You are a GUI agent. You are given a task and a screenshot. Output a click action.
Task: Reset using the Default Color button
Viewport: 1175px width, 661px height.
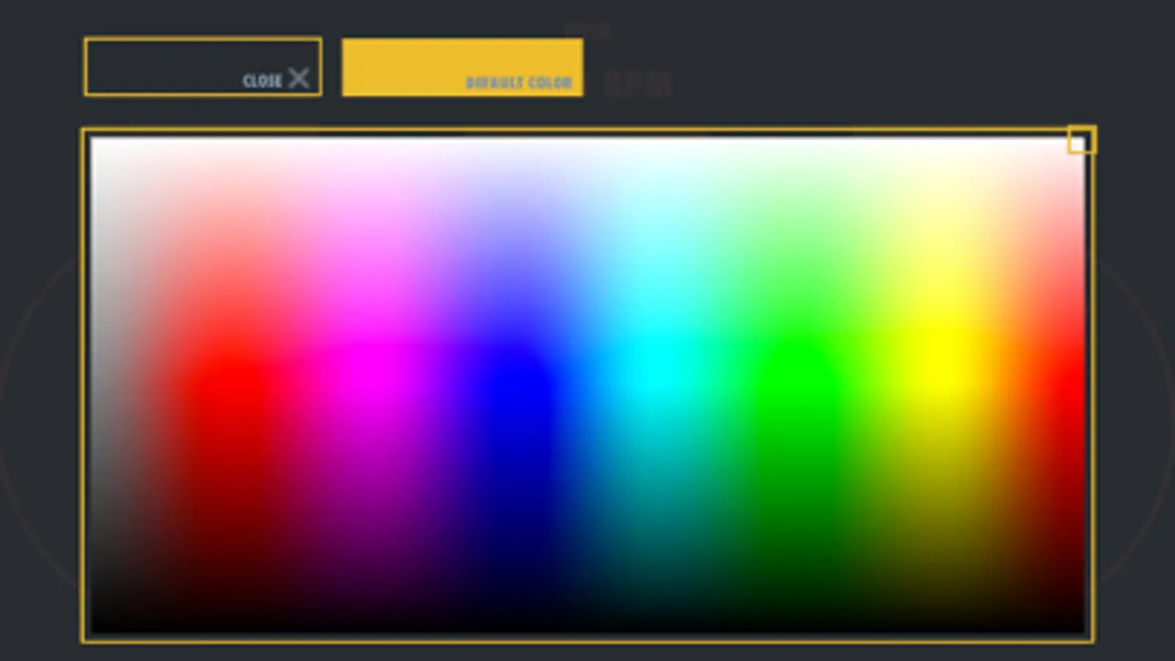[x=462, y=68]
